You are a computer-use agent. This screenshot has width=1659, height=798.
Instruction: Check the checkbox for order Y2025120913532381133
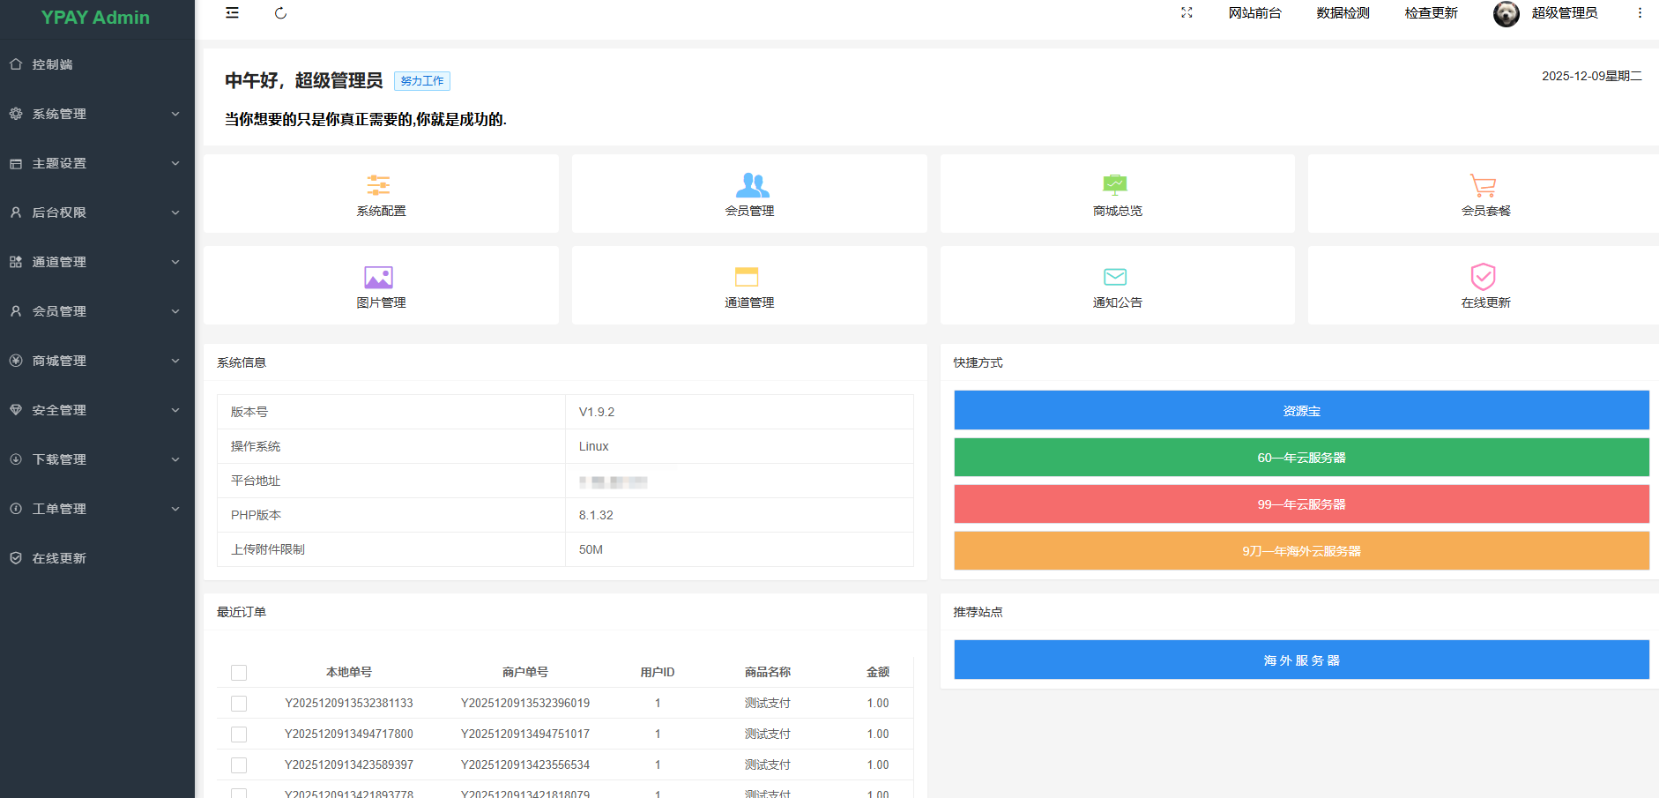[x=239, y=703]
